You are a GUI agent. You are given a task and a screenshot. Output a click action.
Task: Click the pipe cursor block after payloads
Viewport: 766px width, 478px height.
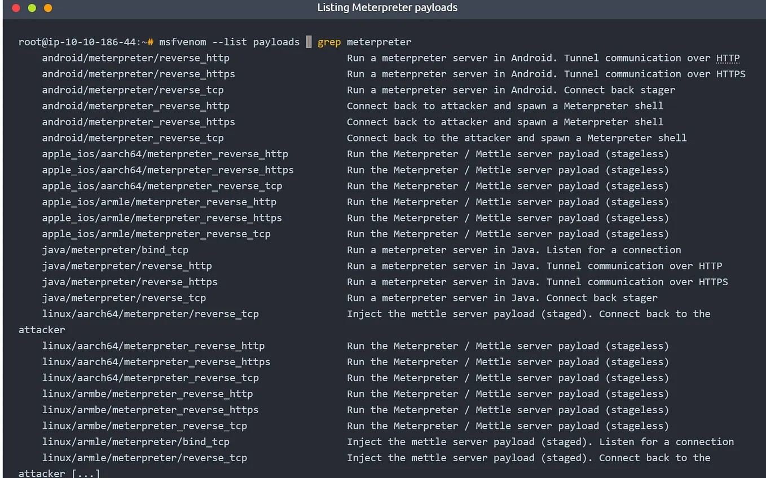pos(307,42)
